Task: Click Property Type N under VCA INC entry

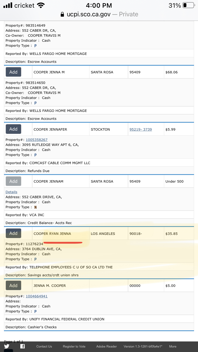Action: click(x=35, y=207)
